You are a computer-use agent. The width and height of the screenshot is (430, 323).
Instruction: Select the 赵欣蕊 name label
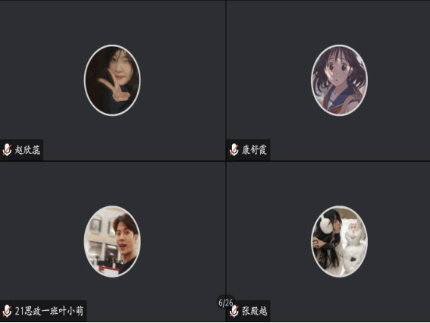coord(27,150)
